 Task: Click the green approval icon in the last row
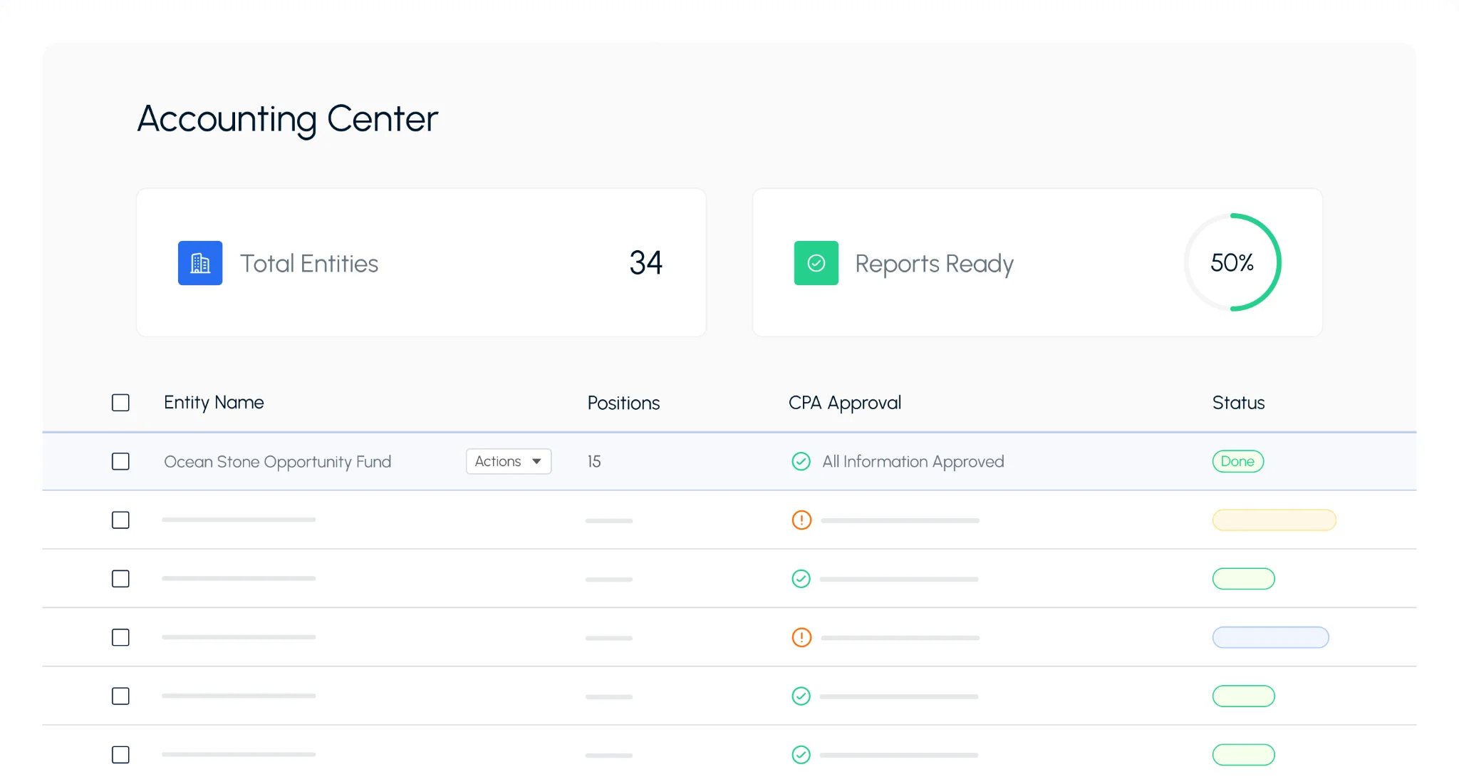[x=801, y=755]
